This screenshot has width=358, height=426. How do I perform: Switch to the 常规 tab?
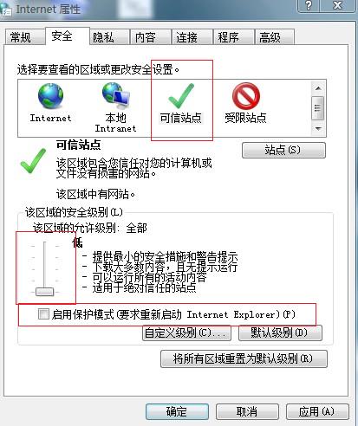pos(20,37)
